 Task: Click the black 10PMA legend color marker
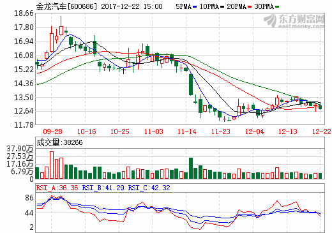[x=222, y=7]
